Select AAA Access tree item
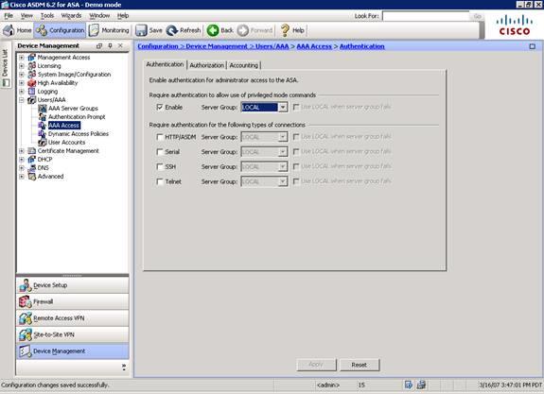The width and height of the screenshot is (544, 394). click(63, 126)
